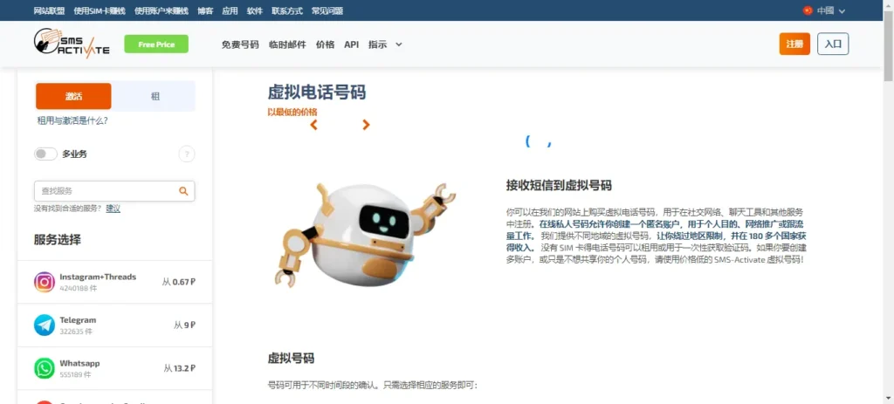Click the orange 注册 register button

pos(794,44)
